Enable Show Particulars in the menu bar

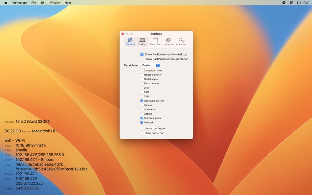pos(142,59)
